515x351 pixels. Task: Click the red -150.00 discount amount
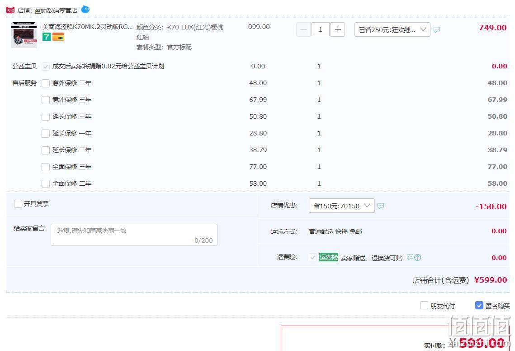(x=491, y=207)
